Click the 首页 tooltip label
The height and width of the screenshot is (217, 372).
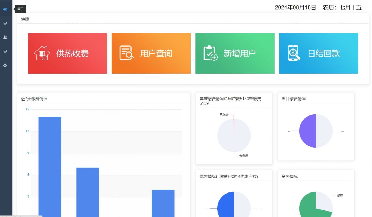pos(20,9)
